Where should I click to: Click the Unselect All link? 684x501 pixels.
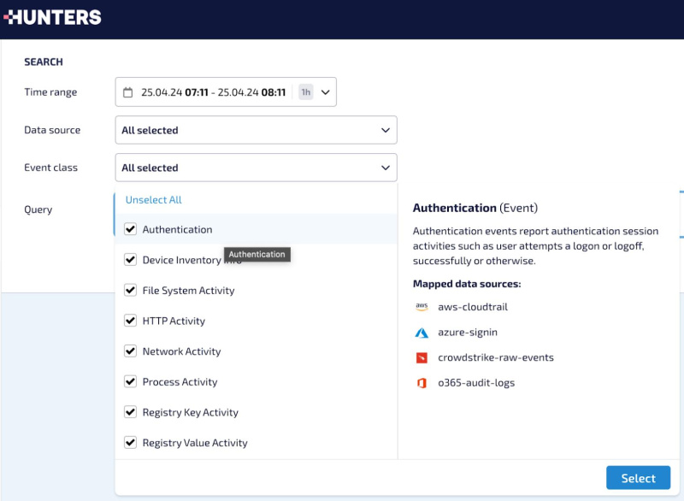154,200
